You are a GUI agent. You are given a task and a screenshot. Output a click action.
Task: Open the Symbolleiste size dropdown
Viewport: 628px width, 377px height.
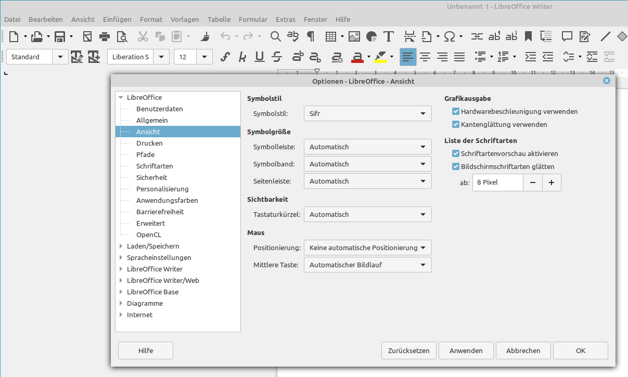coord(368,147)
